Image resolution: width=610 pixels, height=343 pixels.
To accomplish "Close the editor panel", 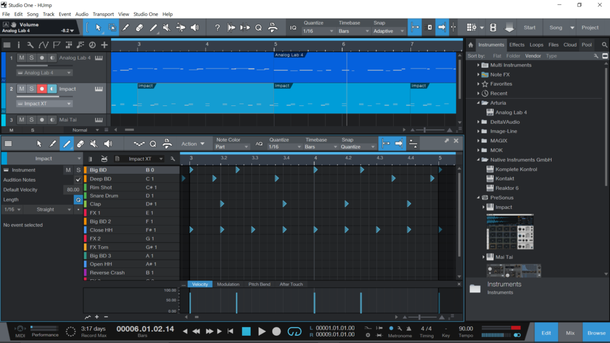I will (456, 141).
